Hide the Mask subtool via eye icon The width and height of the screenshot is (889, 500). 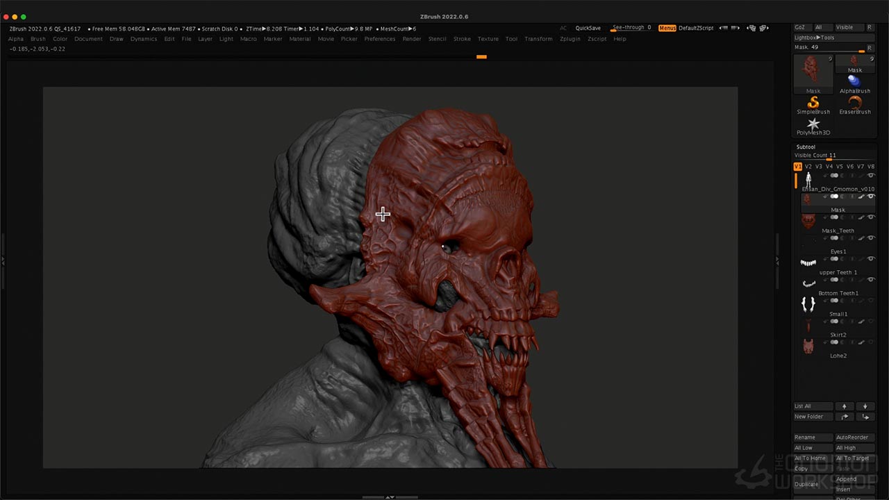point(871,197)
